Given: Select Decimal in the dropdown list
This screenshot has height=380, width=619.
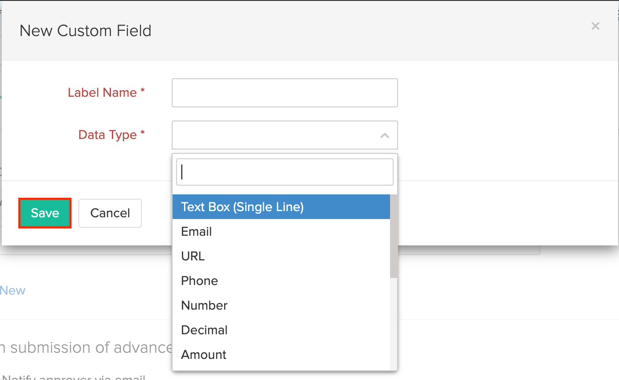Looking at the screenshot, I should click(204, 330).
